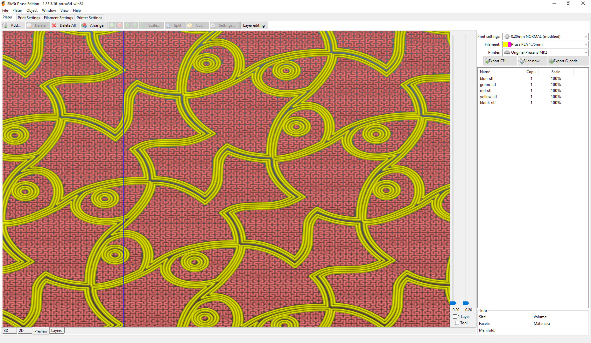The width and height of the screenshot is (591, 343).
Task: Click the Export STL button
Action: 499,61
